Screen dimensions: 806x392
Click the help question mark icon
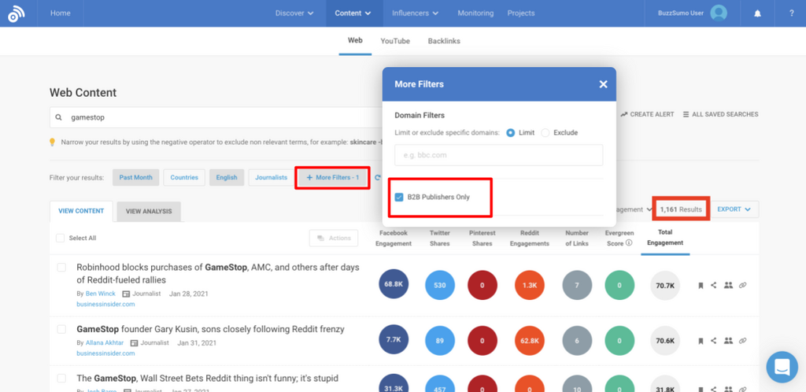pyautogui.click(x=791, y=13)
